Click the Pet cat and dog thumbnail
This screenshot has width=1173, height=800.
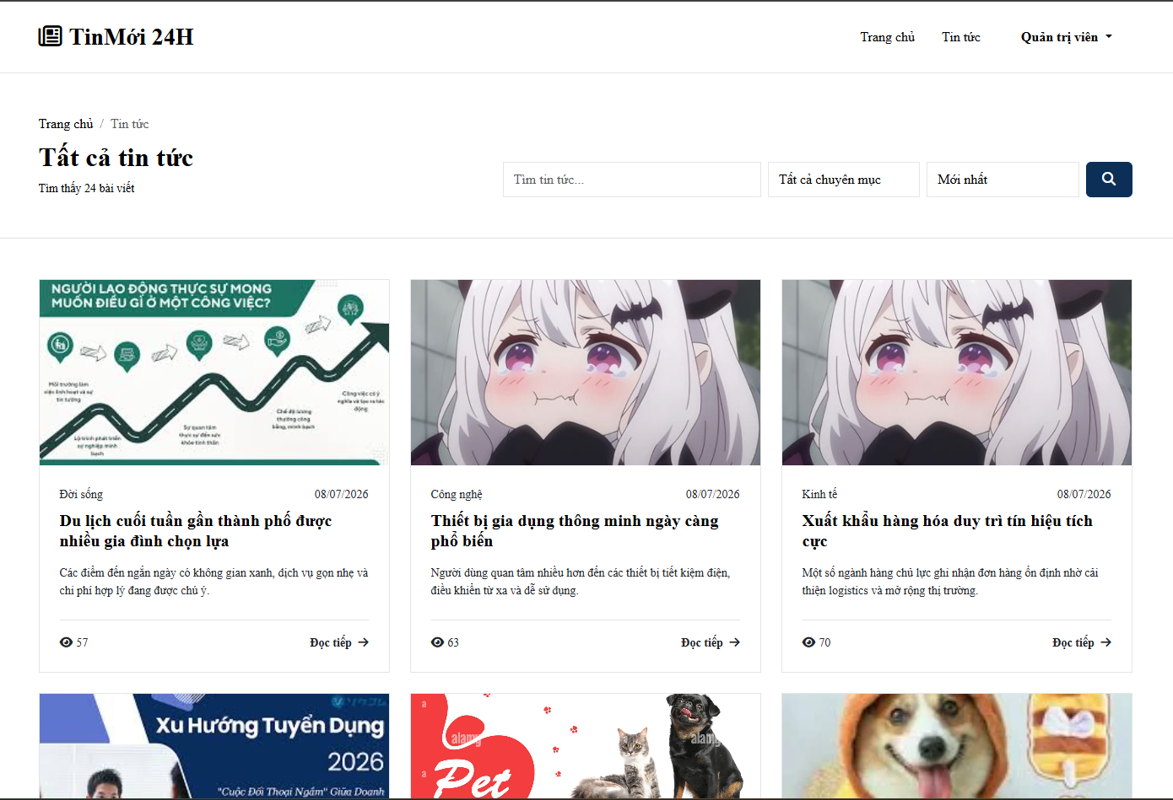pos(586,746)
